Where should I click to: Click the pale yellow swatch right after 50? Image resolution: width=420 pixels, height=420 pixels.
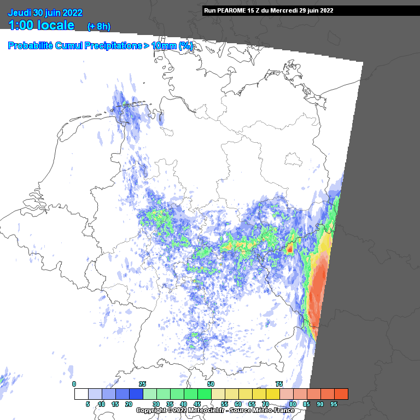[218, 394]
